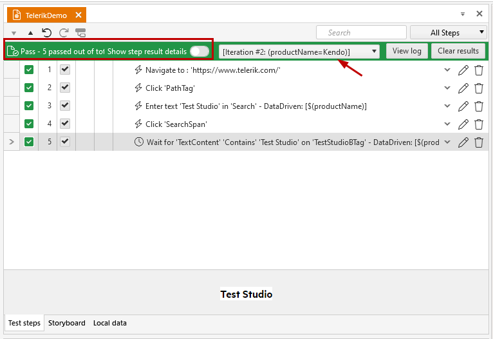This screenshot has height=339, width=493.
Task: Uncheck the enabled checkbox for step 5
Action: pyautogui.click(x=65, y=142)
